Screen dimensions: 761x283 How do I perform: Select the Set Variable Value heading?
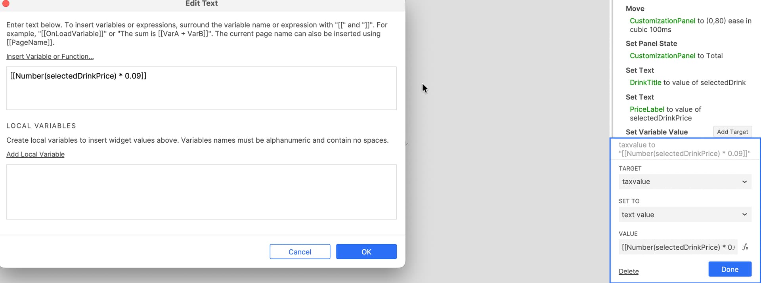pos(656,132)
